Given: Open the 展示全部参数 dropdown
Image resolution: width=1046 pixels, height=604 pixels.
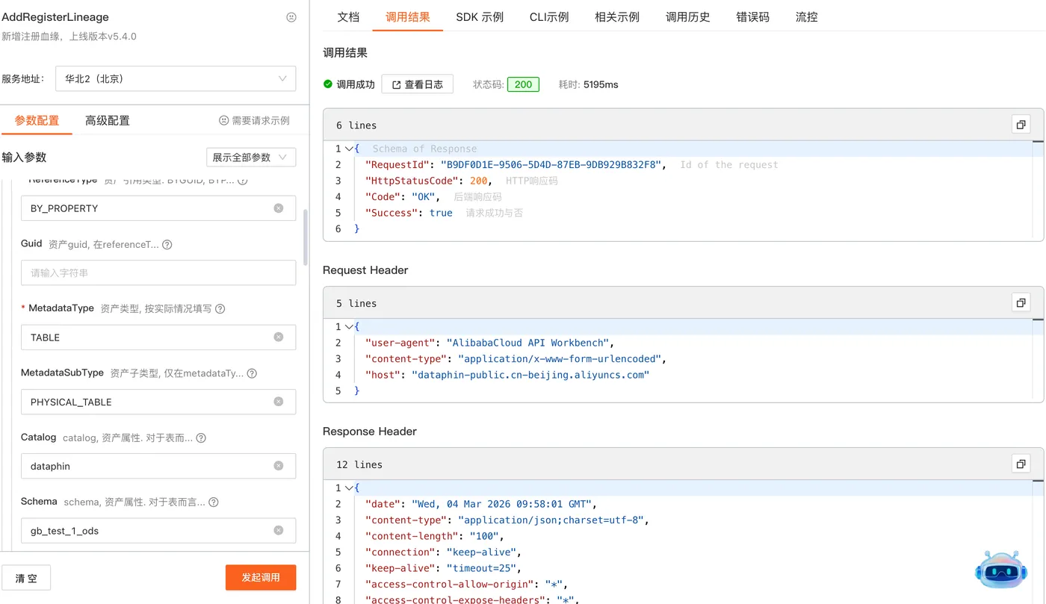Looking at the screenshot, I should click(250, 158).
